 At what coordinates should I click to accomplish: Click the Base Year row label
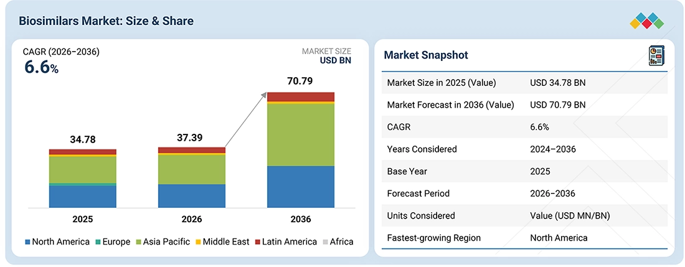pyautogui.click(x=408, y=171)
